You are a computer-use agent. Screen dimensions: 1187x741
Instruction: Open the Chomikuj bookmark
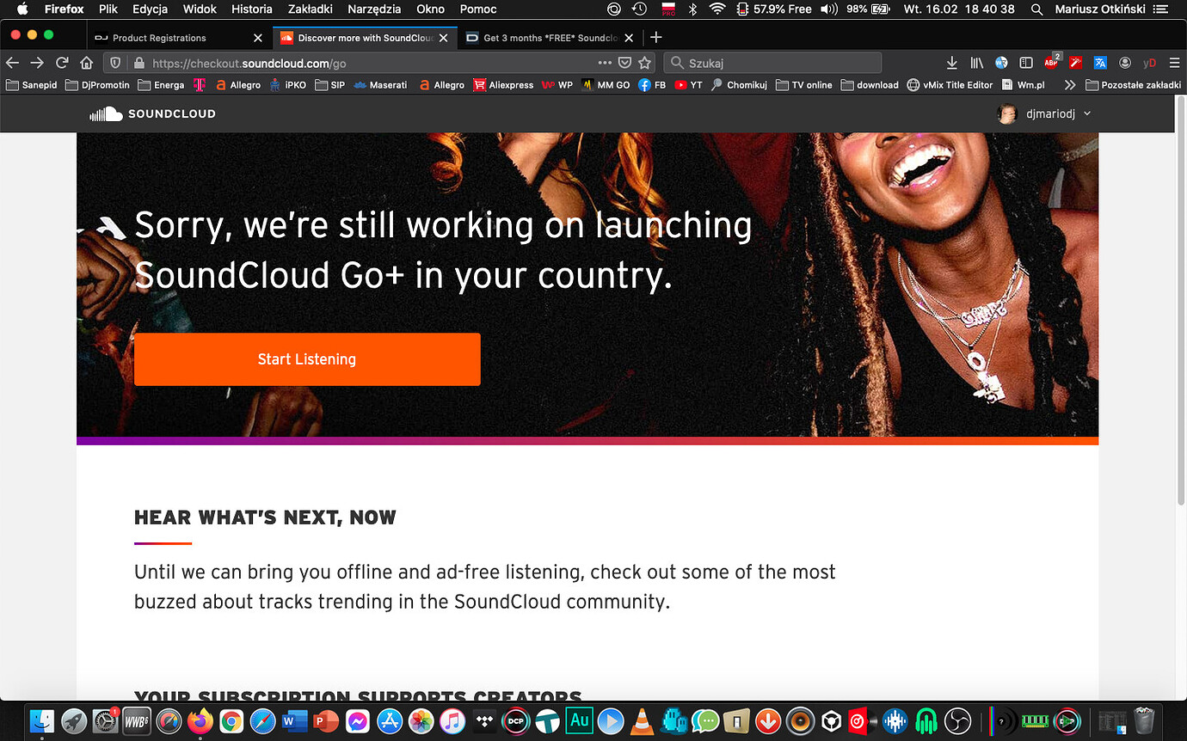click(738, 84)
